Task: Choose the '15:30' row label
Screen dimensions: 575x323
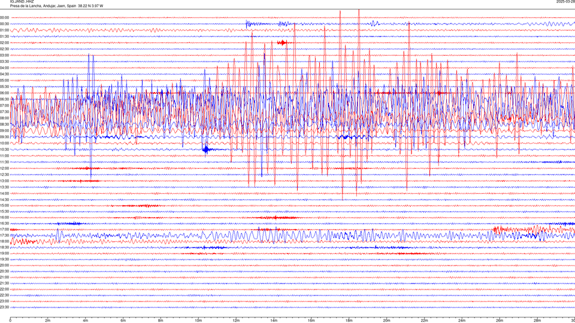Action: point(4,212)
